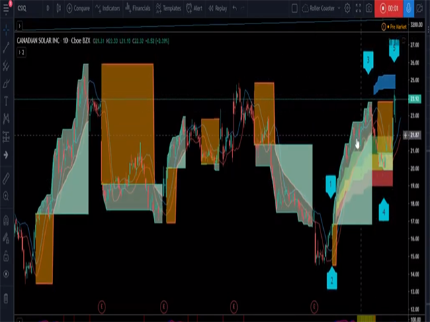
Task: Select the XABCD pattern tool
Action: pyautogui.click(x=6, y=119)
